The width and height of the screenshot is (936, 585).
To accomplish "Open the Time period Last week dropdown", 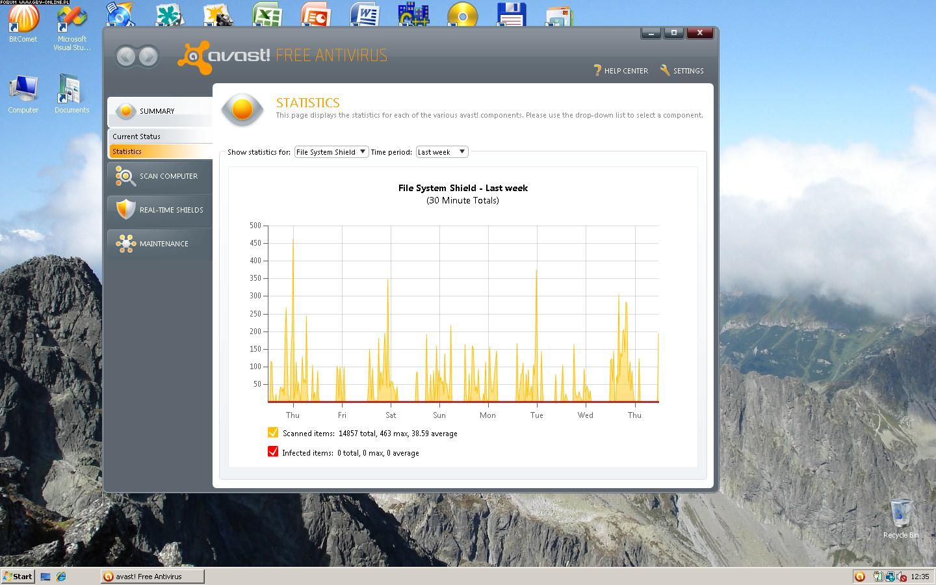I will coord(441,152).
